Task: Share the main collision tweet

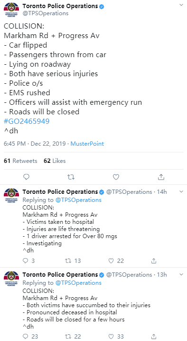Action: pyautogui.click(x=161, y=177)
